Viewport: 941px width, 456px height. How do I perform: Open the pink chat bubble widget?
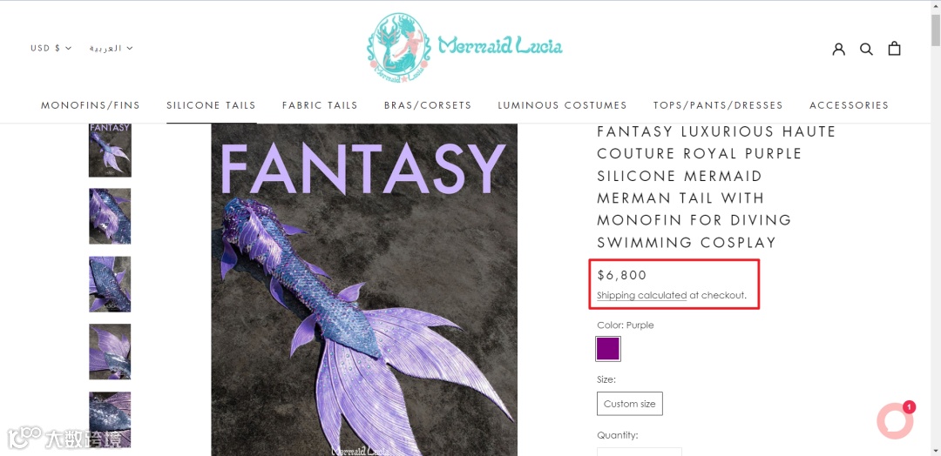click(x=895, y=420)
